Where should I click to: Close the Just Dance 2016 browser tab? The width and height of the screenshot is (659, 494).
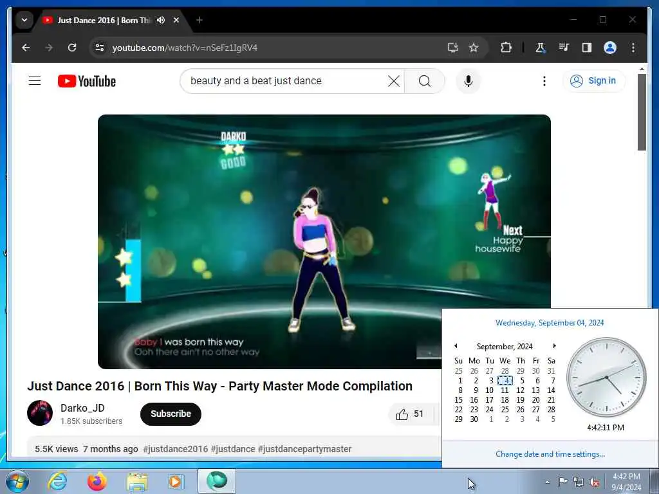(176, 20)
